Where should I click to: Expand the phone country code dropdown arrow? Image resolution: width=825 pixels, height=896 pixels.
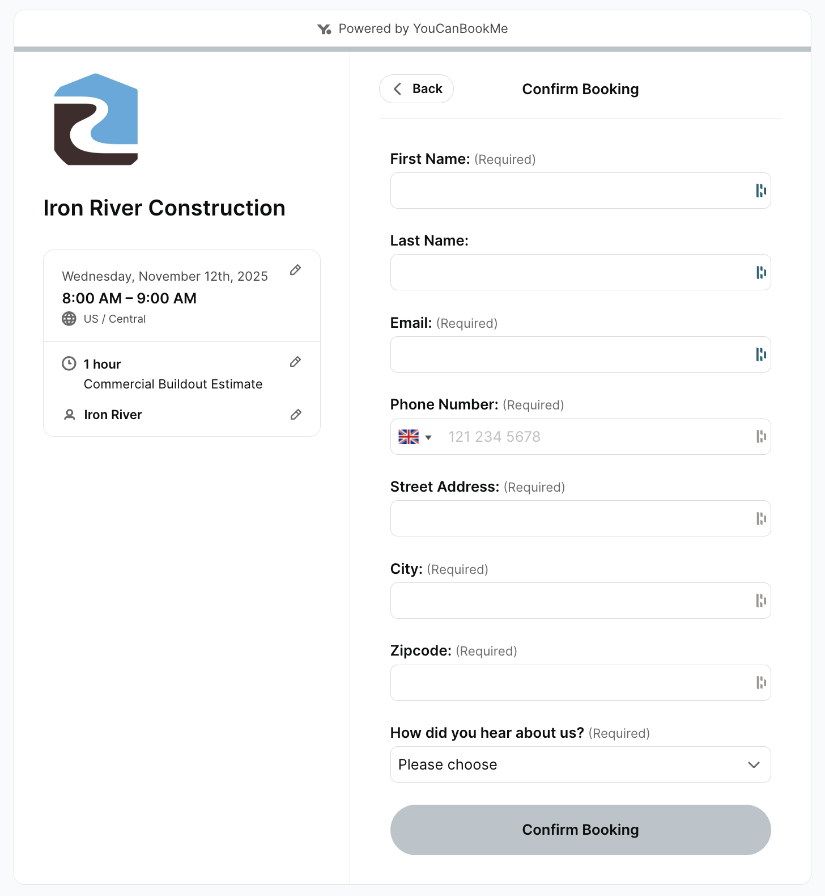tap(429, 437)
